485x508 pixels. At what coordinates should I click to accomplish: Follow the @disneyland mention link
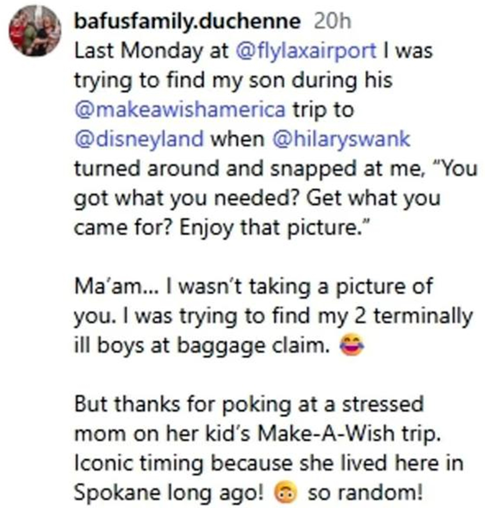tap(139, 139)
